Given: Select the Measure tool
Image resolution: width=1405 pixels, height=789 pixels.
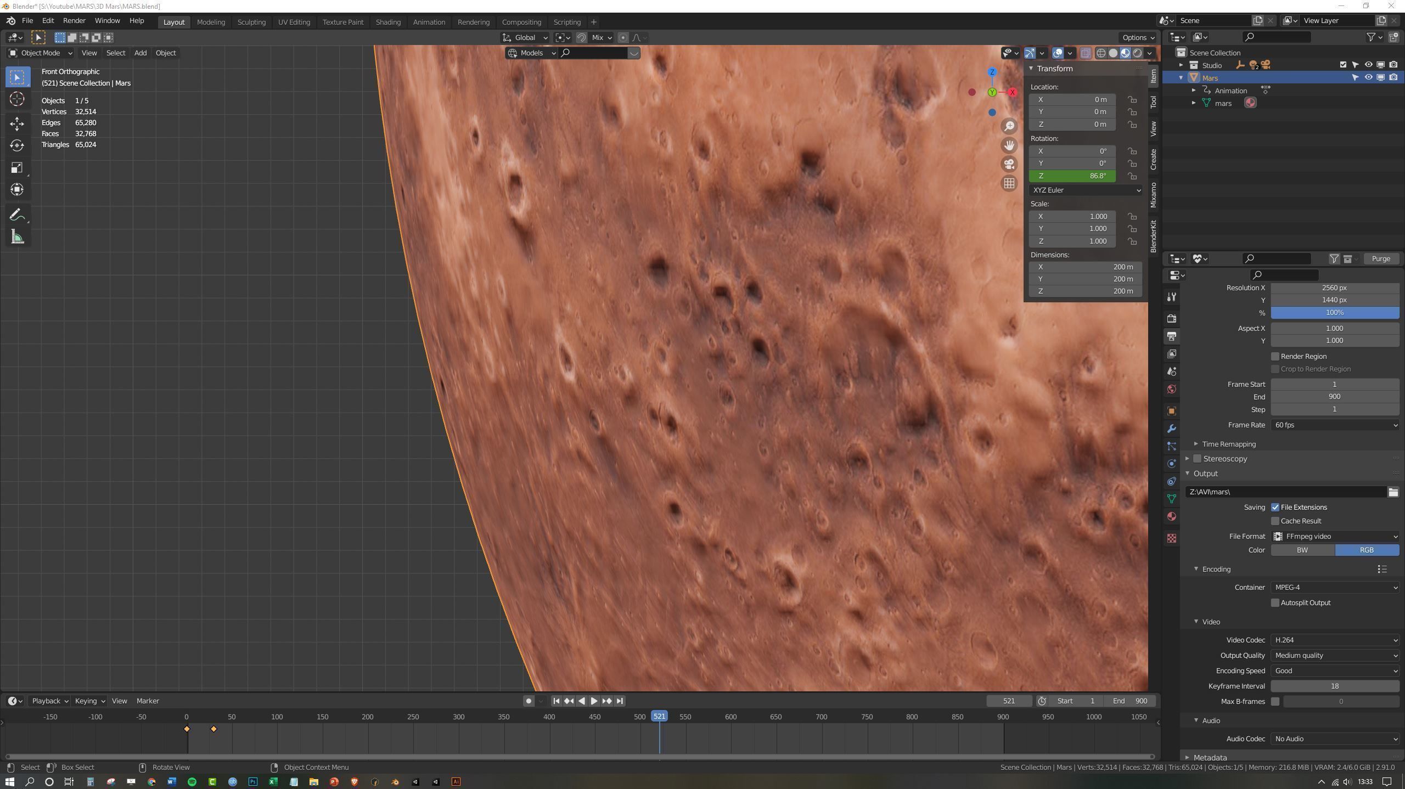Looking at the screenshot, I should click(17, 237).
